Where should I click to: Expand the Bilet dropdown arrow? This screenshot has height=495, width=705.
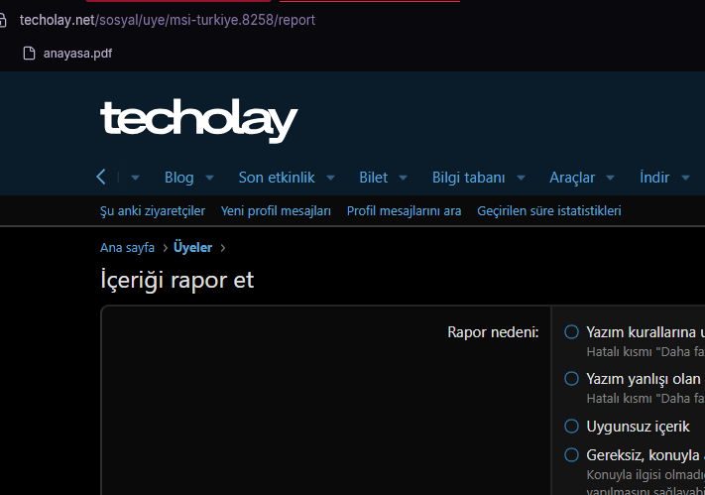[x=403, y=178]
